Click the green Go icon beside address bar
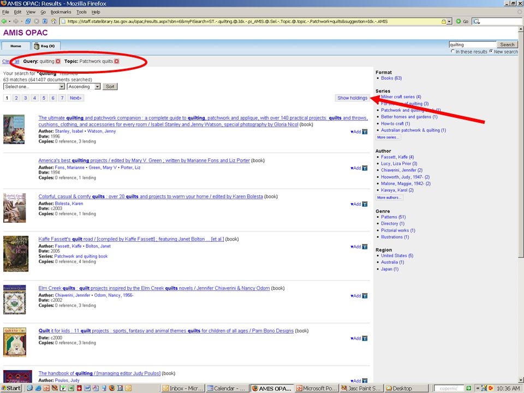 pyautogui.click(x=458, y=21)
